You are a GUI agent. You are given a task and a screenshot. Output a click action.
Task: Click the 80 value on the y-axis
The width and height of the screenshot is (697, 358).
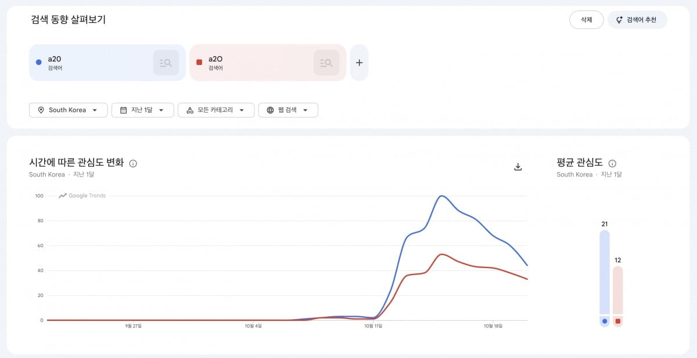pos(41,220)
